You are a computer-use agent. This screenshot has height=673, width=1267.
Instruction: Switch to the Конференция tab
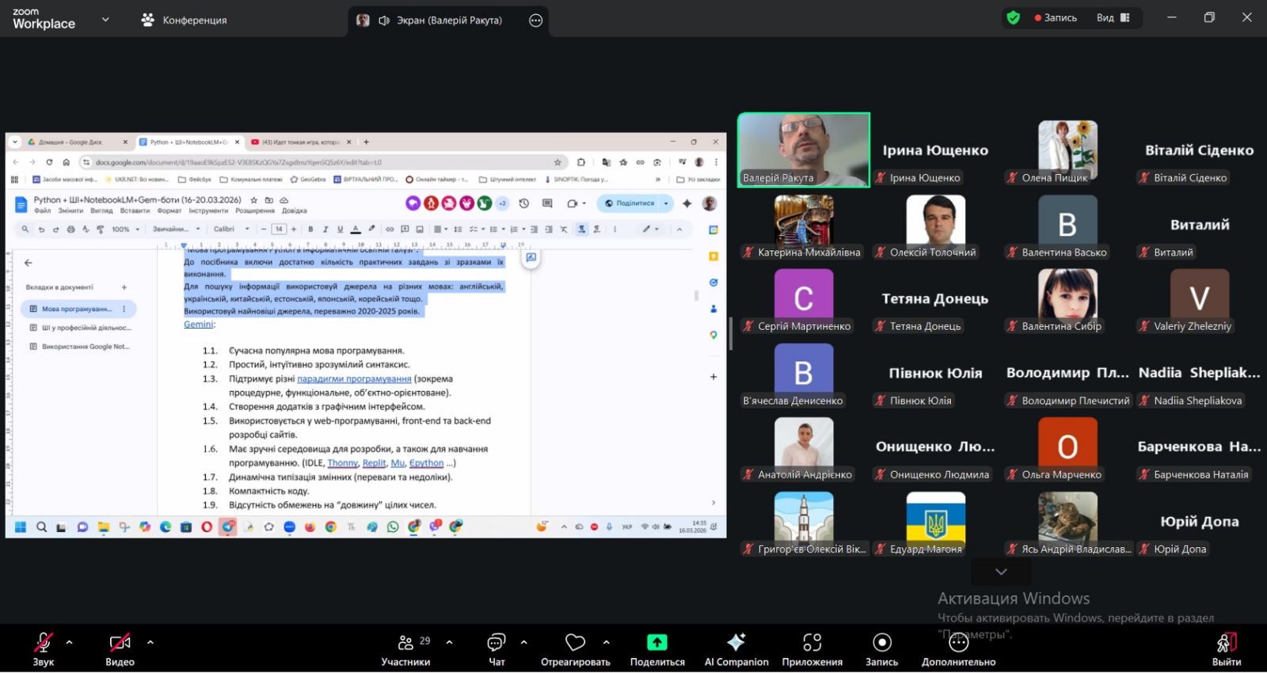tap(184, 20)
